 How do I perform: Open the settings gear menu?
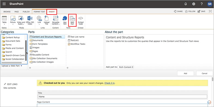pyautogui.click(x=194, y=4)
